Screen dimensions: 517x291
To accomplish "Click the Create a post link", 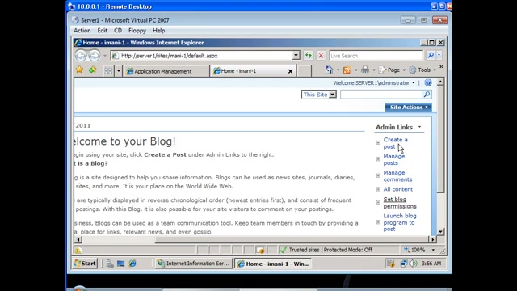I will (x=395, y=143).
